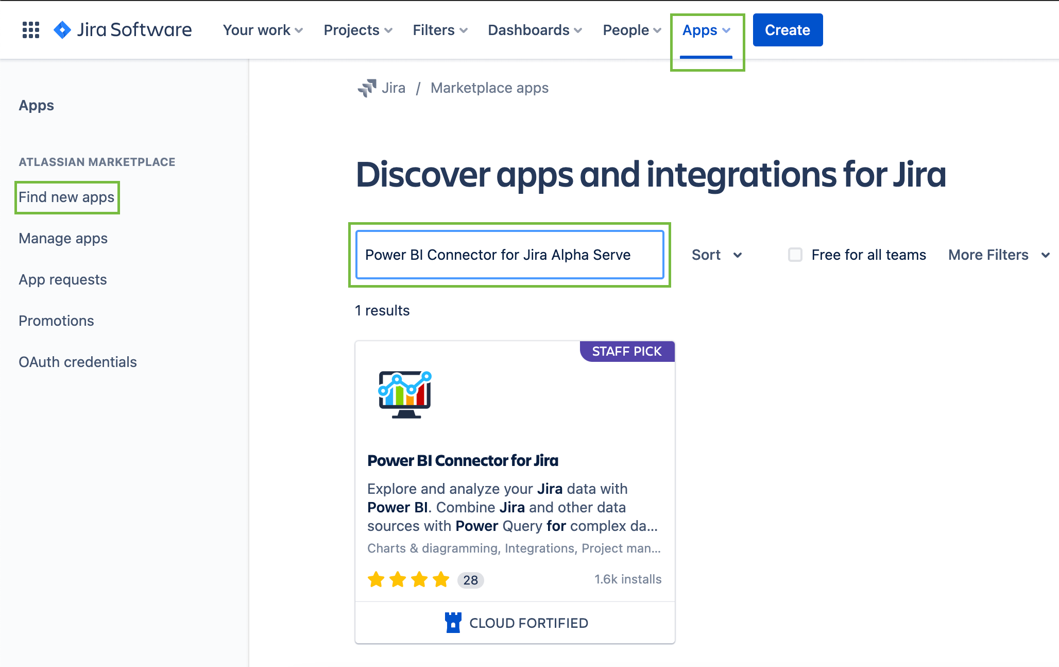The height and width of the screenshot is (667, 1059).
Task: Click the Staff Pick badge
Action: click(x=626, y=351)
